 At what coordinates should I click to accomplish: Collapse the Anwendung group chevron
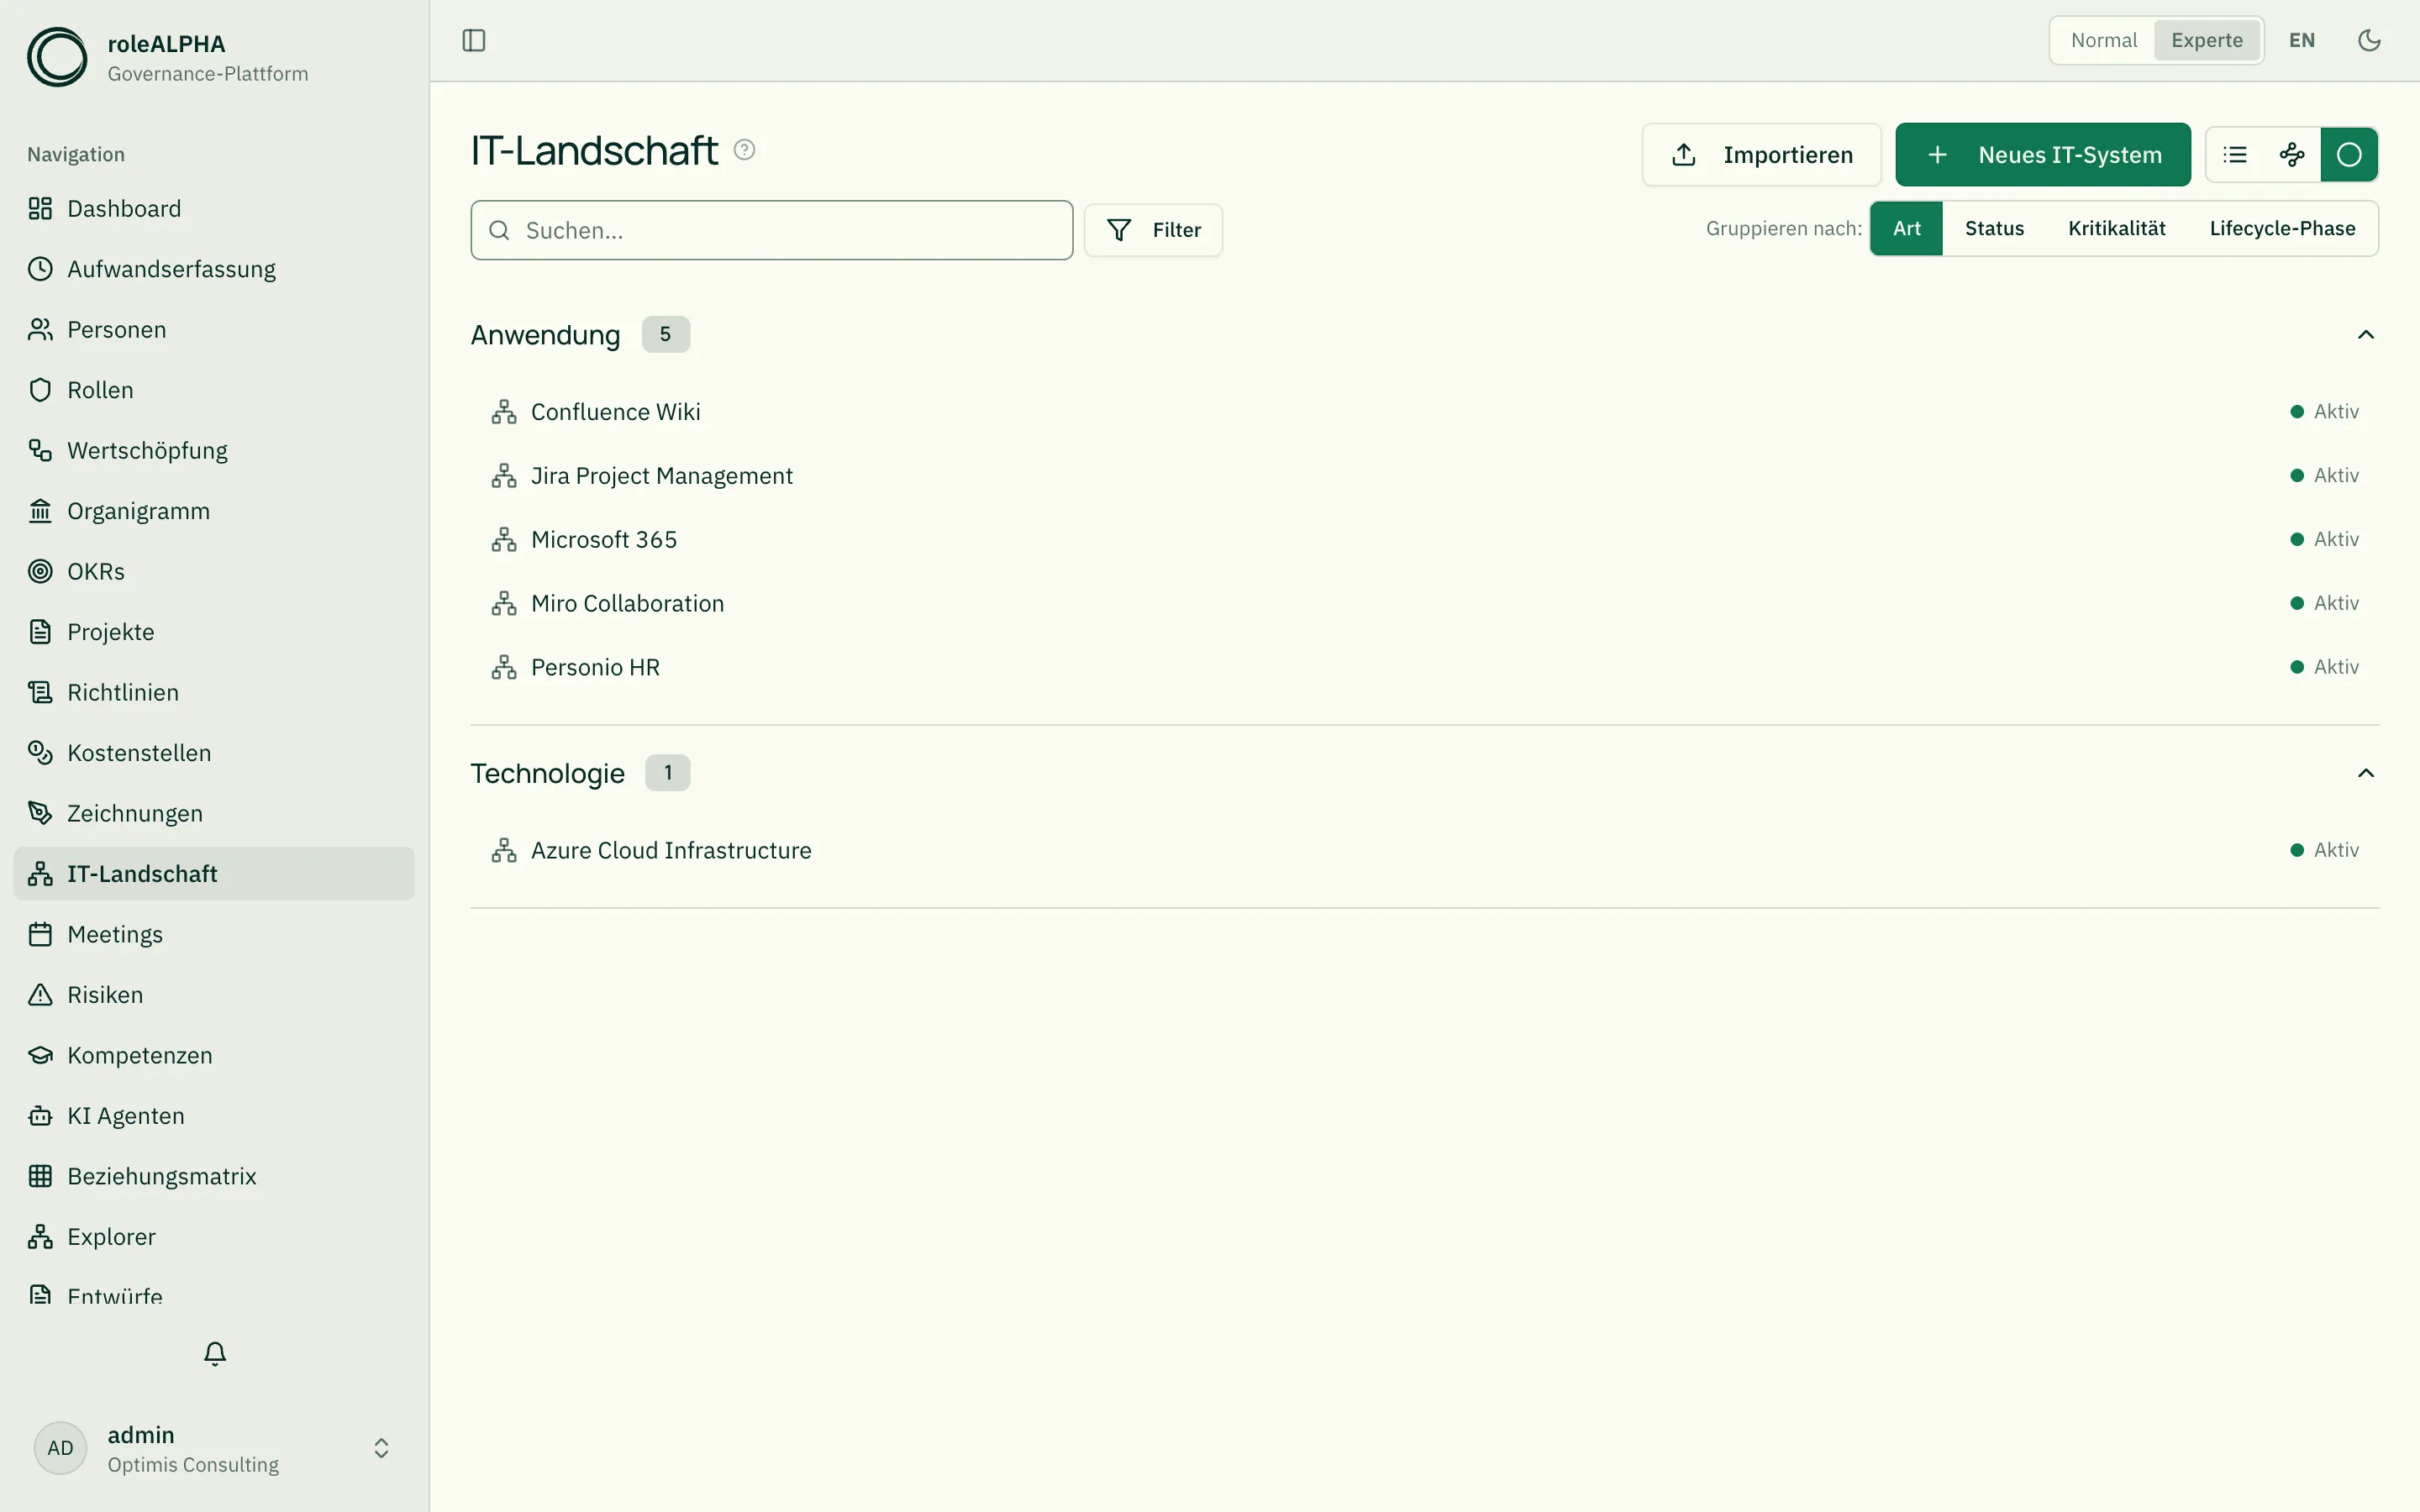[2365, 335]
